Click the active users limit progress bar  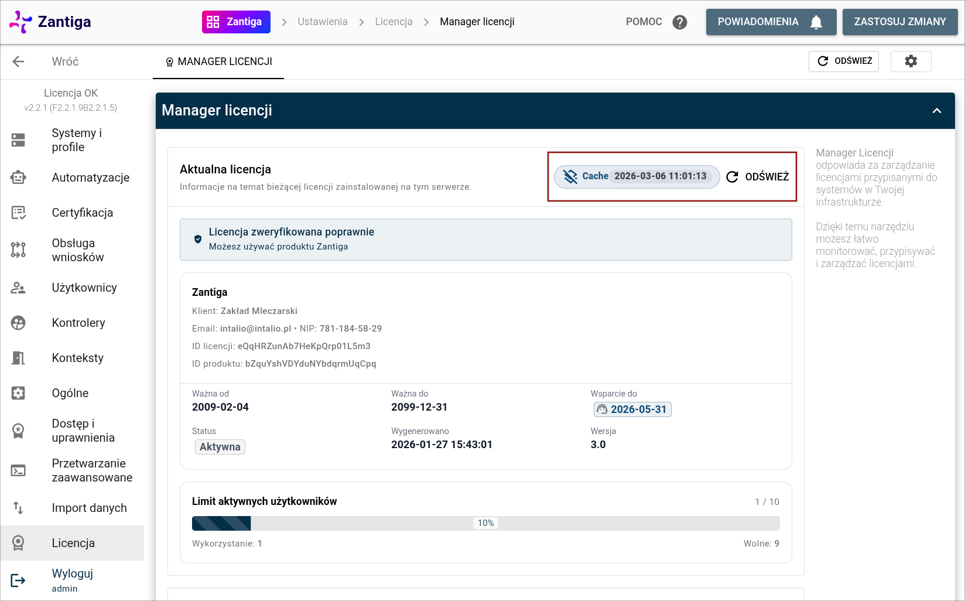(485, 523)
